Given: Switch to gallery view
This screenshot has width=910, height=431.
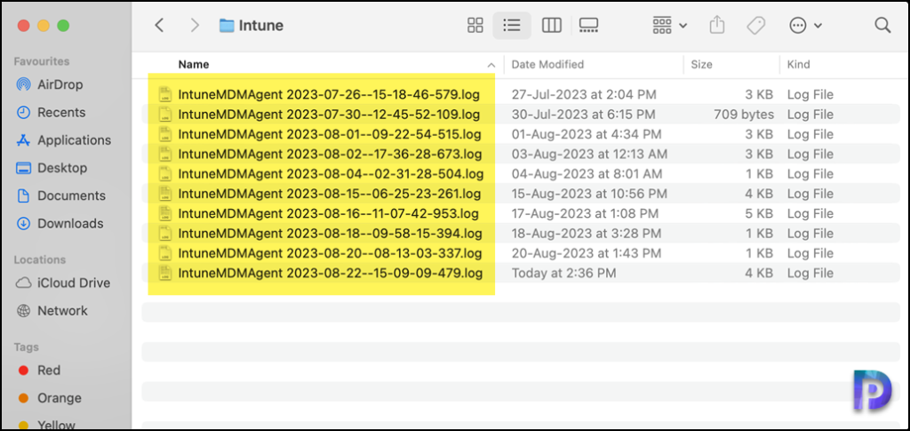Looking at the screenshot, I should (588, 25).
